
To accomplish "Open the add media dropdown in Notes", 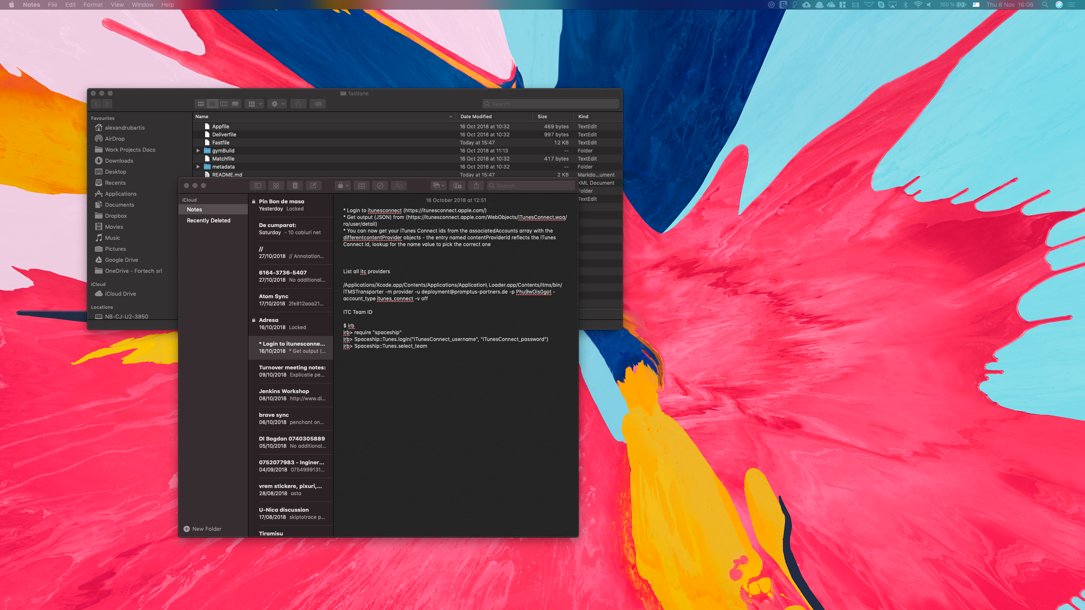I will coord(439,186).
